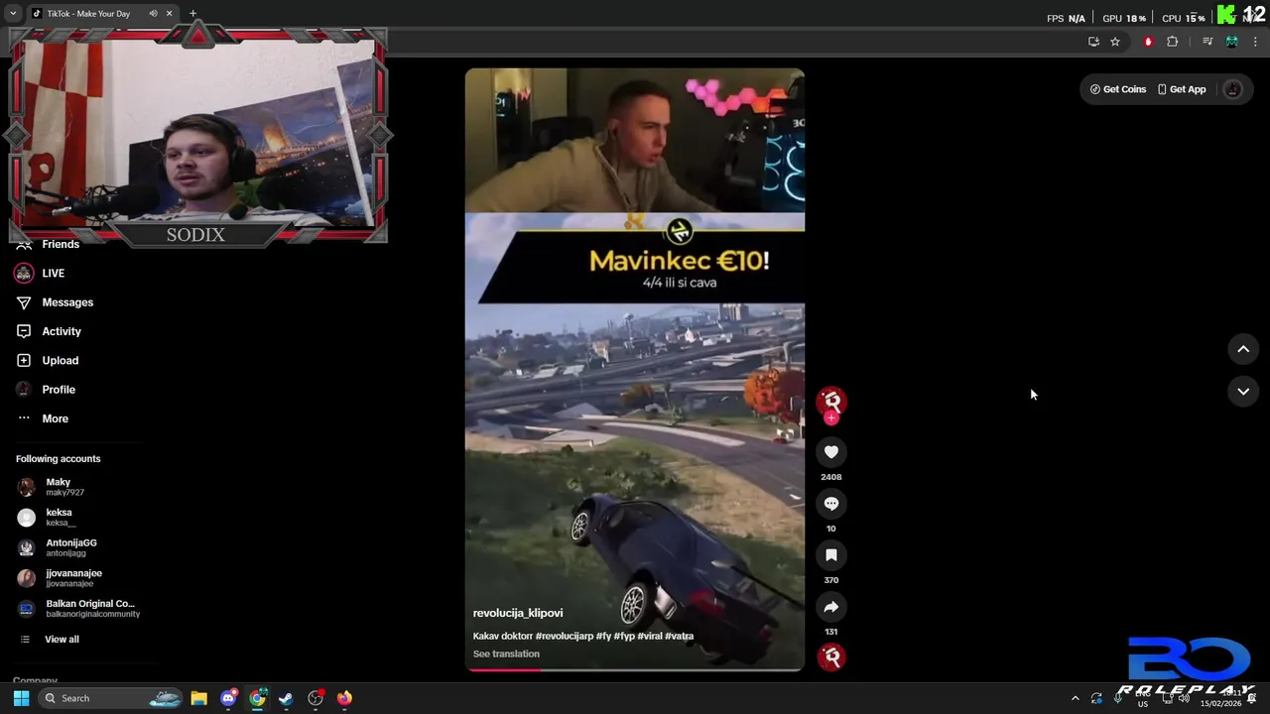Open TikTok profile avatar menu top right

pyautogui.click(x=1233, y=89)
